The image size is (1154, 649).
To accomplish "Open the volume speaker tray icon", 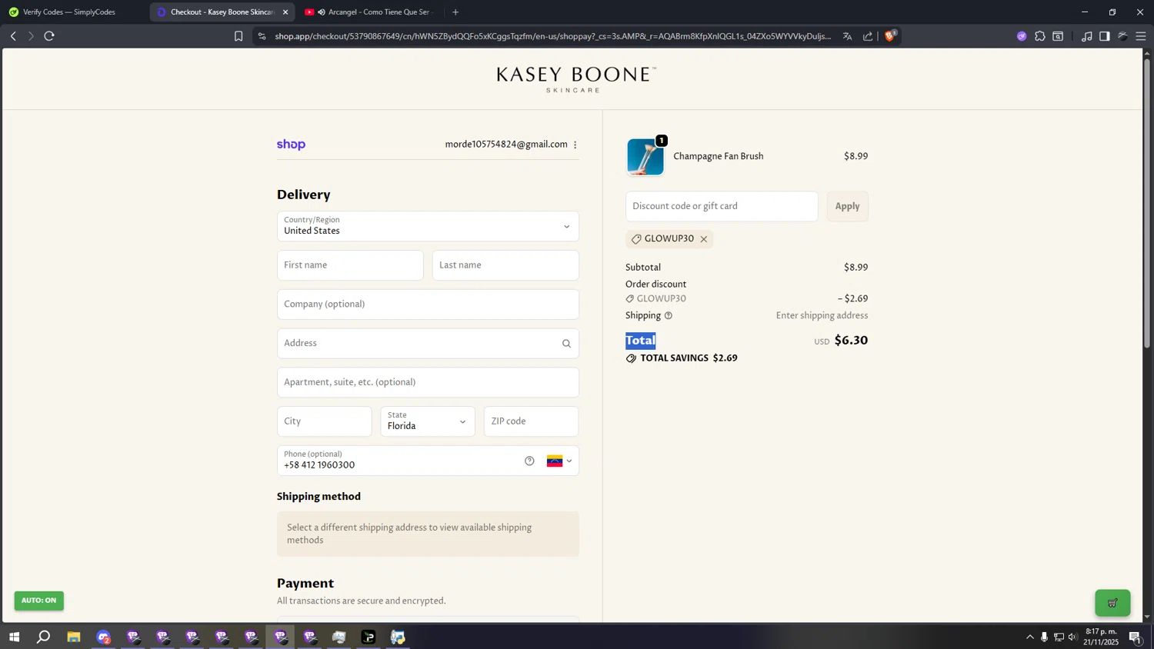I will pos(1072,637).
